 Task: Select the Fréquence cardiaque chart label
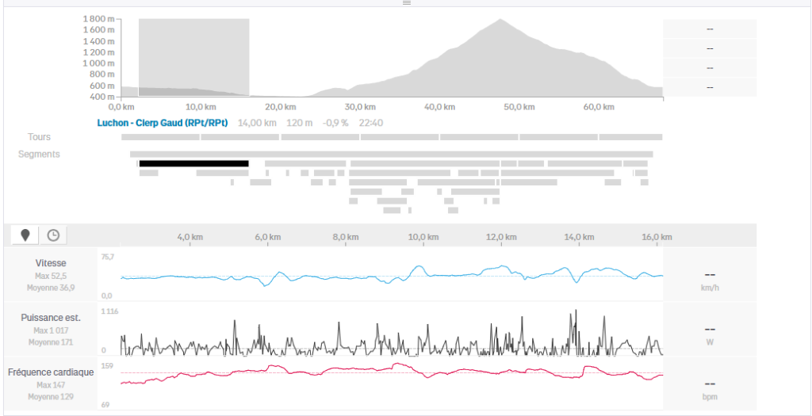click(51, 372)
